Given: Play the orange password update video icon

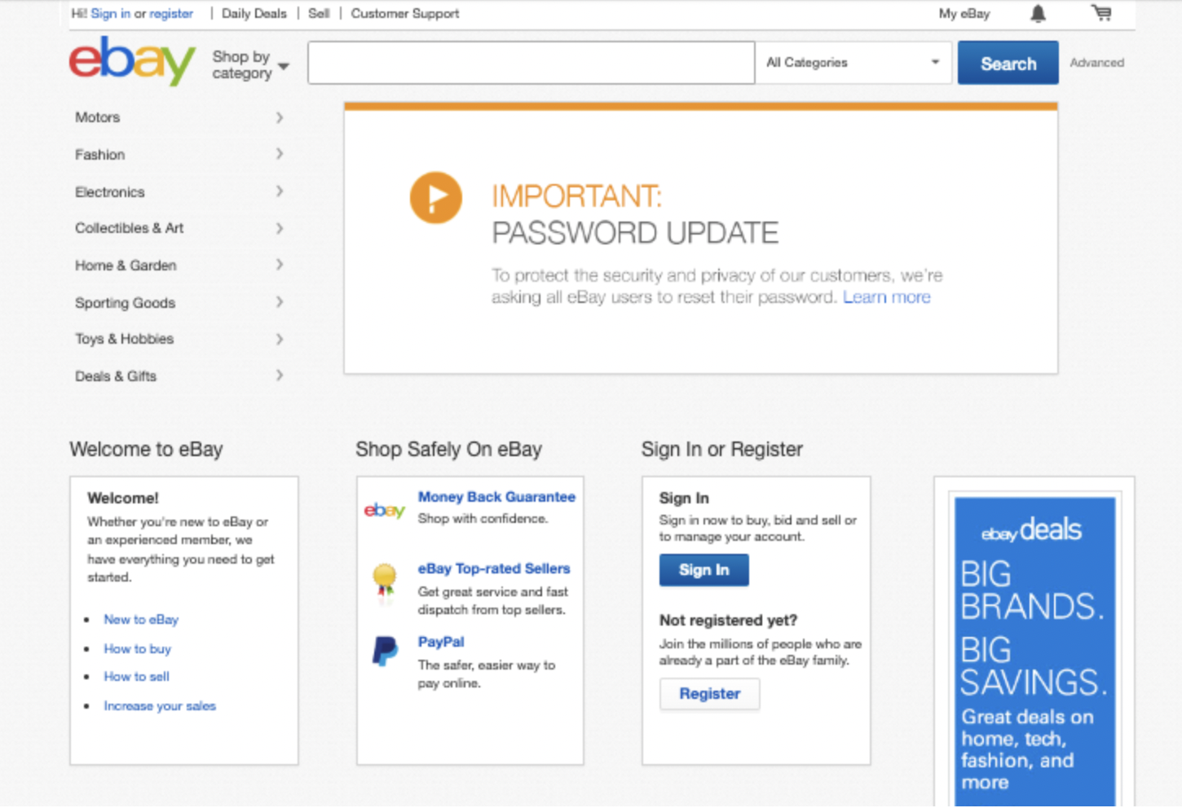Looking at the screenshot, I should (x=435, y=197).
